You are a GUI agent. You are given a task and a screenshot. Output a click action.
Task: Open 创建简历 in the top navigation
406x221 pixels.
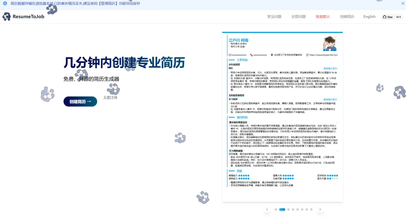(347, 16)
